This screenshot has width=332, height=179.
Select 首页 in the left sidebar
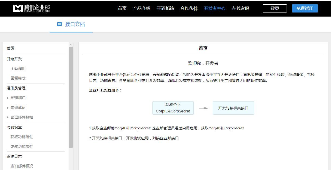[x=11, y=48]
